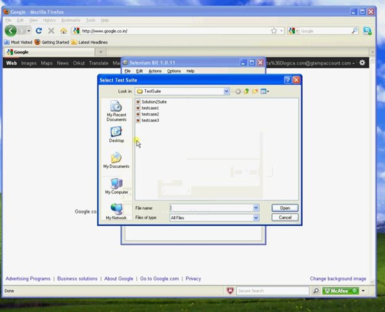Go up one folder level in dialog
The height and width of the screenshot is (312, 385).
[247, 91]
